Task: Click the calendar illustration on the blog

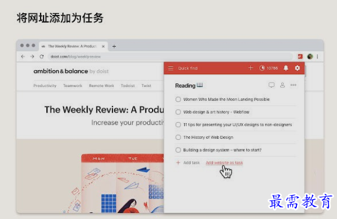Action: (x=123, y=183)
